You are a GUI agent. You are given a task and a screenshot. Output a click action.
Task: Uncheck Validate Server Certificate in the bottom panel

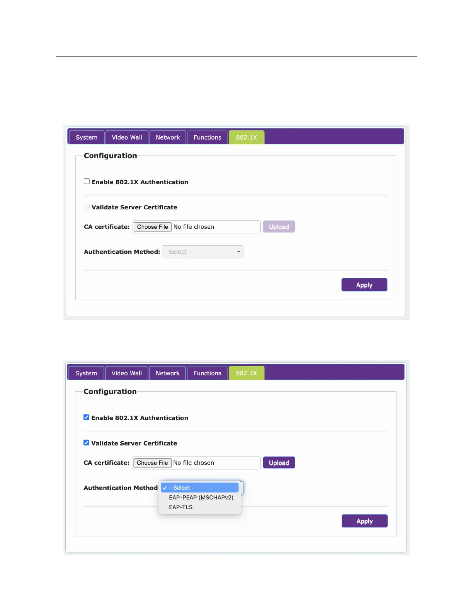[87, 443]
